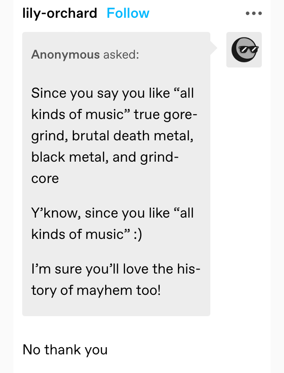Click the line "black metal, and grind-"
The width and height of the screenshot is (284, 373).
[x=105, y=157]
